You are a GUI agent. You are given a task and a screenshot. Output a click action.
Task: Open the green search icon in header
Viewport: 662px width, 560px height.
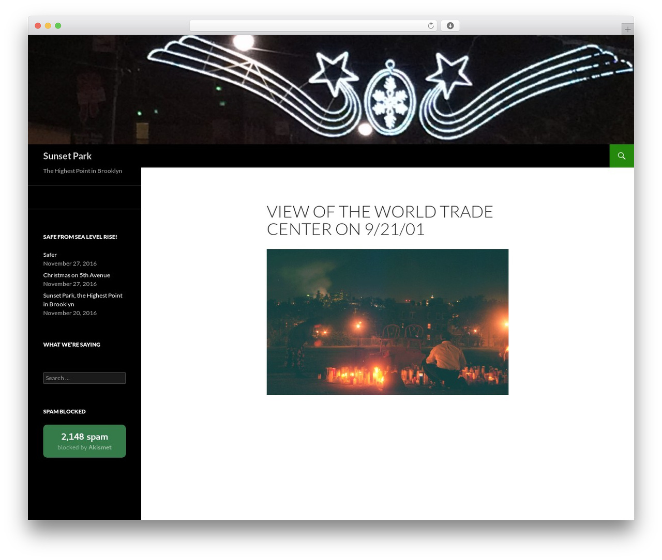(622, 156)
